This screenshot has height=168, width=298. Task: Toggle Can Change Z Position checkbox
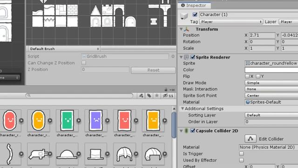click(84, 63)
